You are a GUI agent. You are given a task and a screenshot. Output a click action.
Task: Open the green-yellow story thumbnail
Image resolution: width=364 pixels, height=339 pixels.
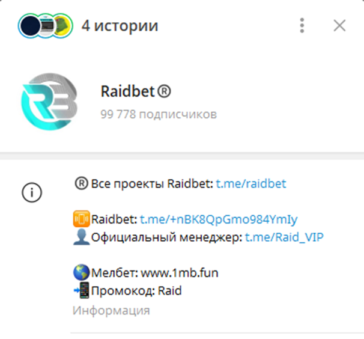[x=63, y=26]
